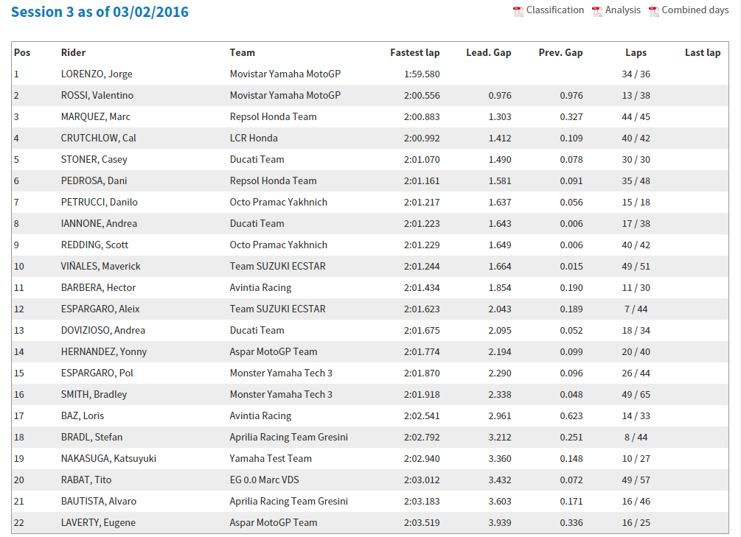Click the Rider column header
The image size is (741, 537).
(x=73, y=52)
